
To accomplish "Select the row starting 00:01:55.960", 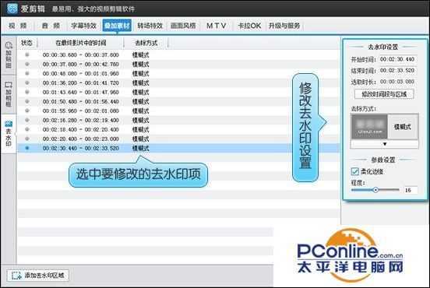I will click(x=178, y=111).
